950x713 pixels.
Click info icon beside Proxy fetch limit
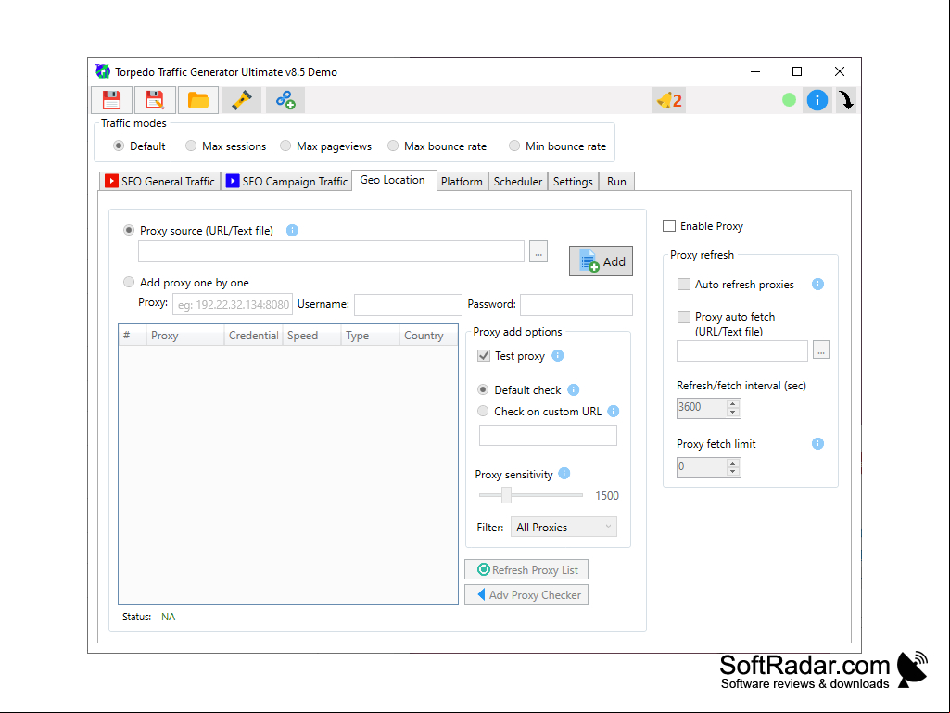coord(817,444)
